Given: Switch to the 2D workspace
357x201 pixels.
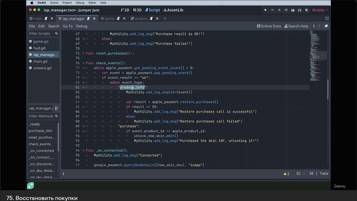Looking at the screenshot, I should click(125, 10).
